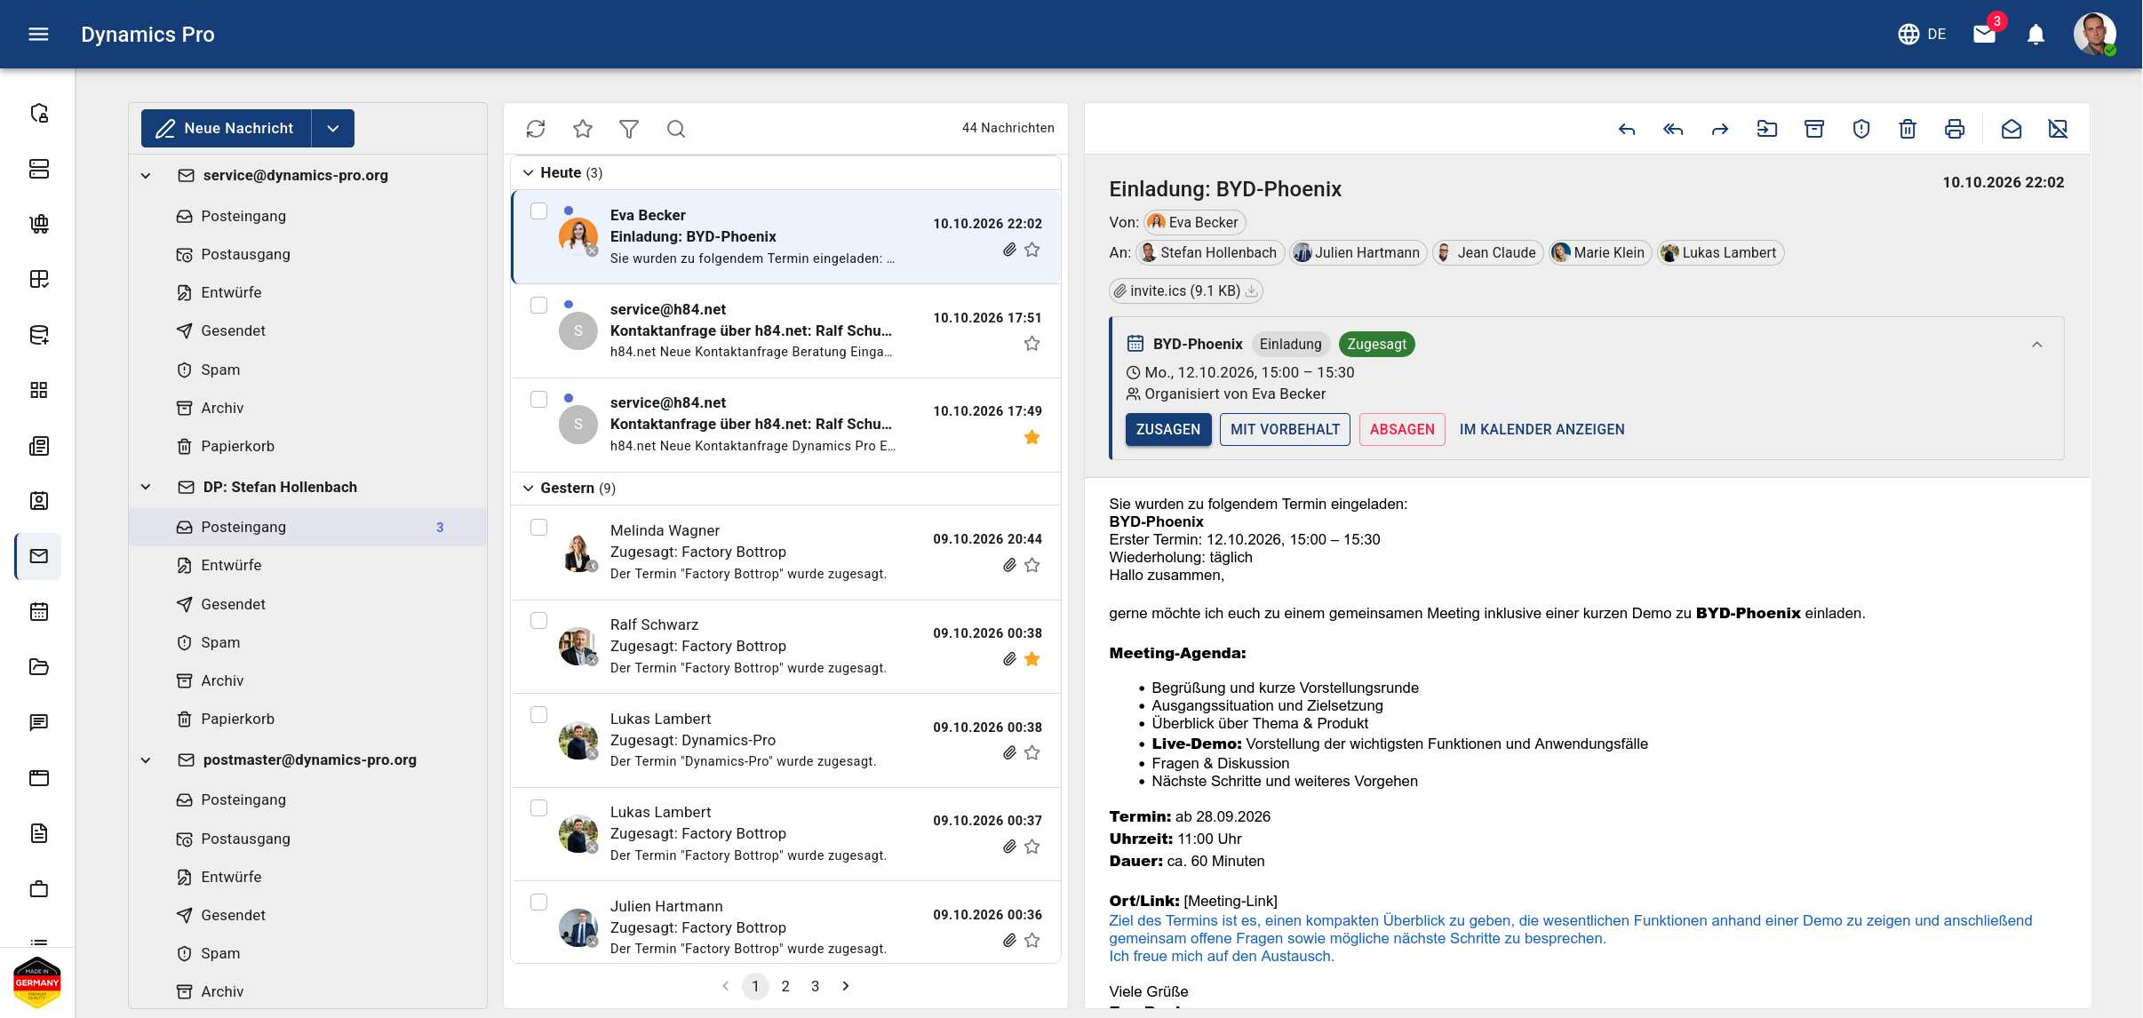Select checkbox for Eva Becker message

click(538, 211)
